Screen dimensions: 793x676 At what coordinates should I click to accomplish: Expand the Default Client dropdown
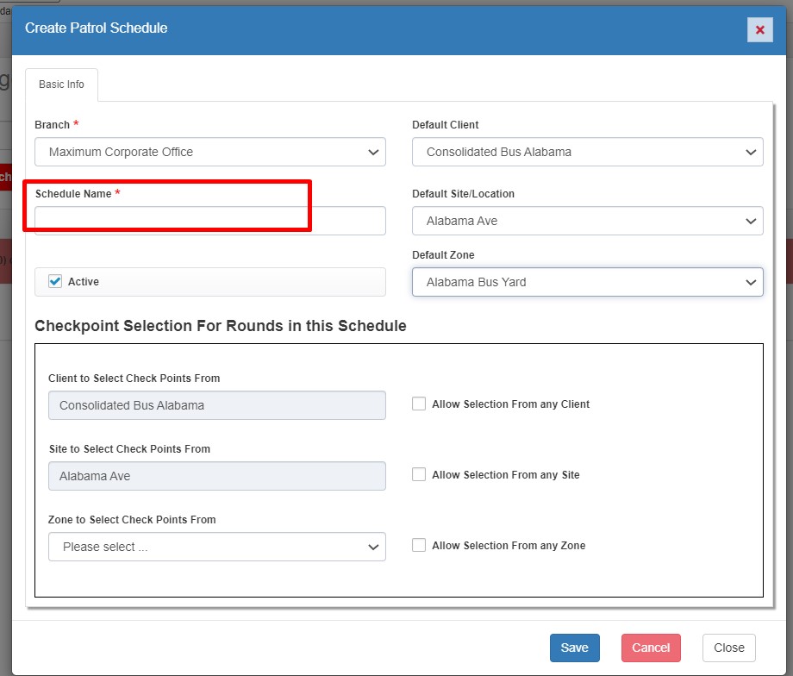click(x=587, y=152)
